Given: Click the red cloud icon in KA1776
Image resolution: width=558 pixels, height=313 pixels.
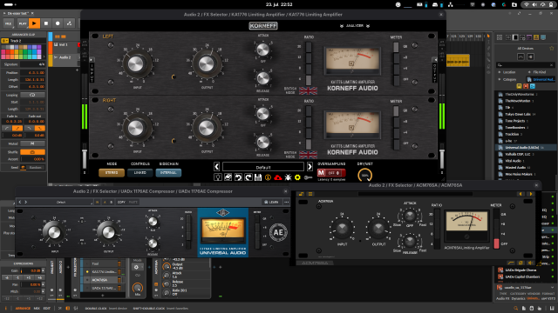Looking at the screenshot, I should (x=278, y=177).
